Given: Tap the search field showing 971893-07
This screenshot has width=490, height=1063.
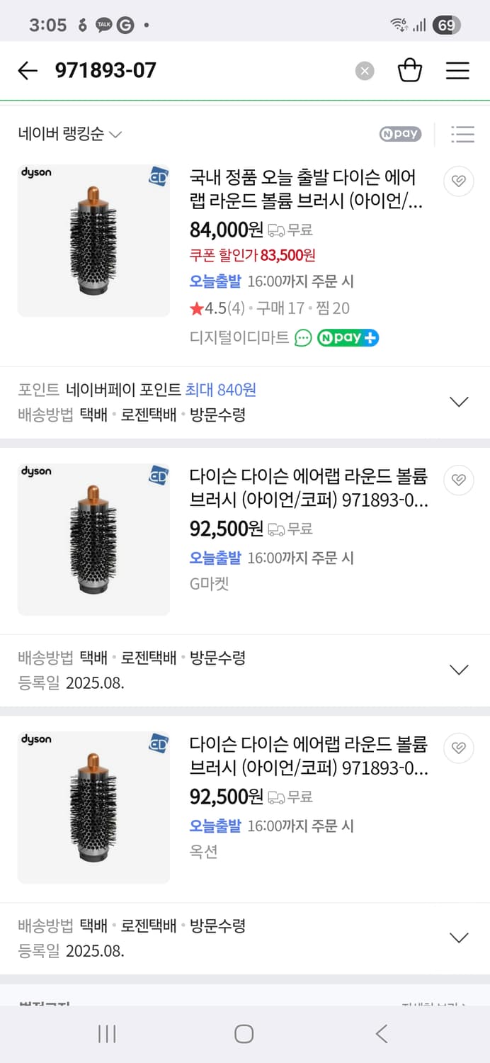Looking at the screenshot, I should point(198,70).
